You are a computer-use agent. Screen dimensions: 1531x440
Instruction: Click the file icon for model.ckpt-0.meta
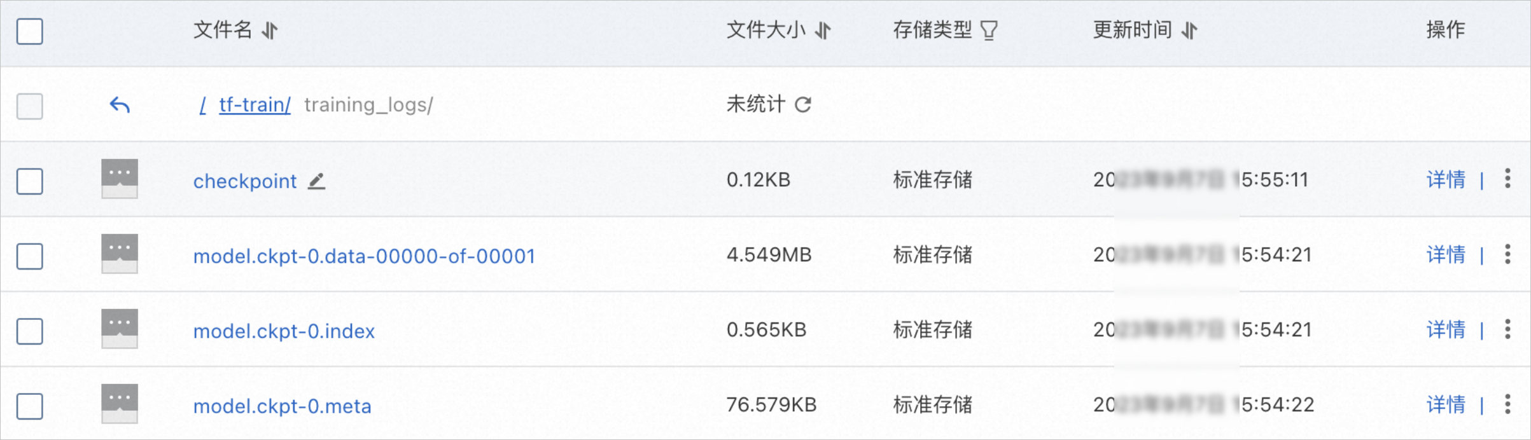pyautogui.click(x=120, y=404)
